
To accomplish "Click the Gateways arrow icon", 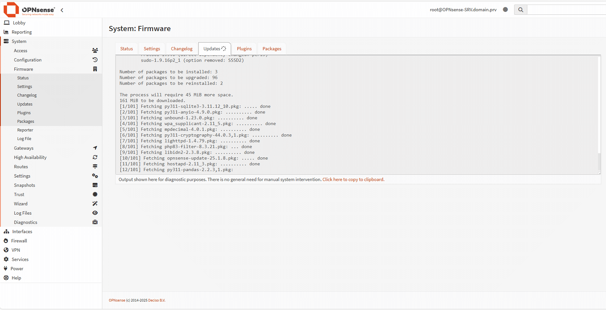I will coord(95,148).
